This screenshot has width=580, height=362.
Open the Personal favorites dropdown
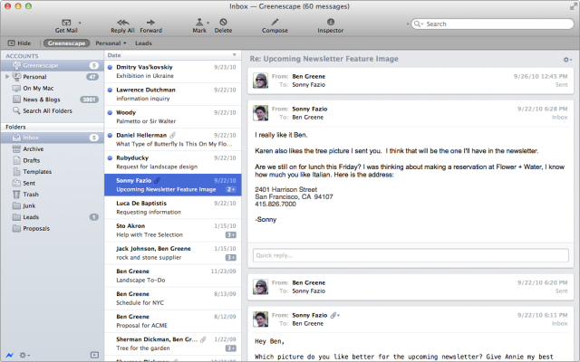click(x=111, y=43)
